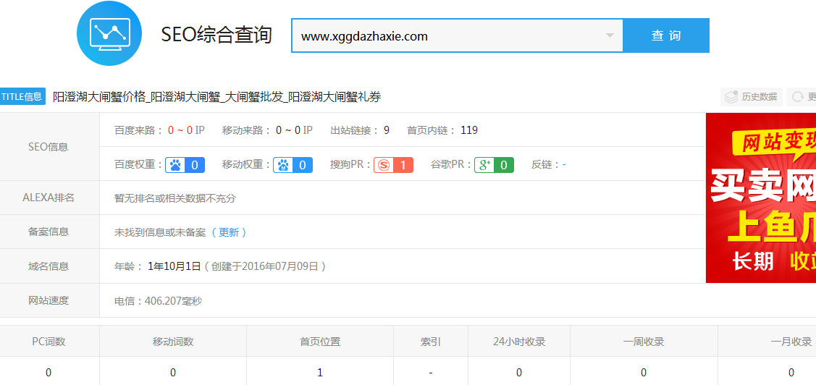Open the red 网站变现 advertisement banner
Viewport: 816px width, 385px height.
tap(760, 198)
